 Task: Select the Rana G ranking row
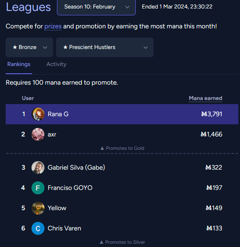point(122,114)
